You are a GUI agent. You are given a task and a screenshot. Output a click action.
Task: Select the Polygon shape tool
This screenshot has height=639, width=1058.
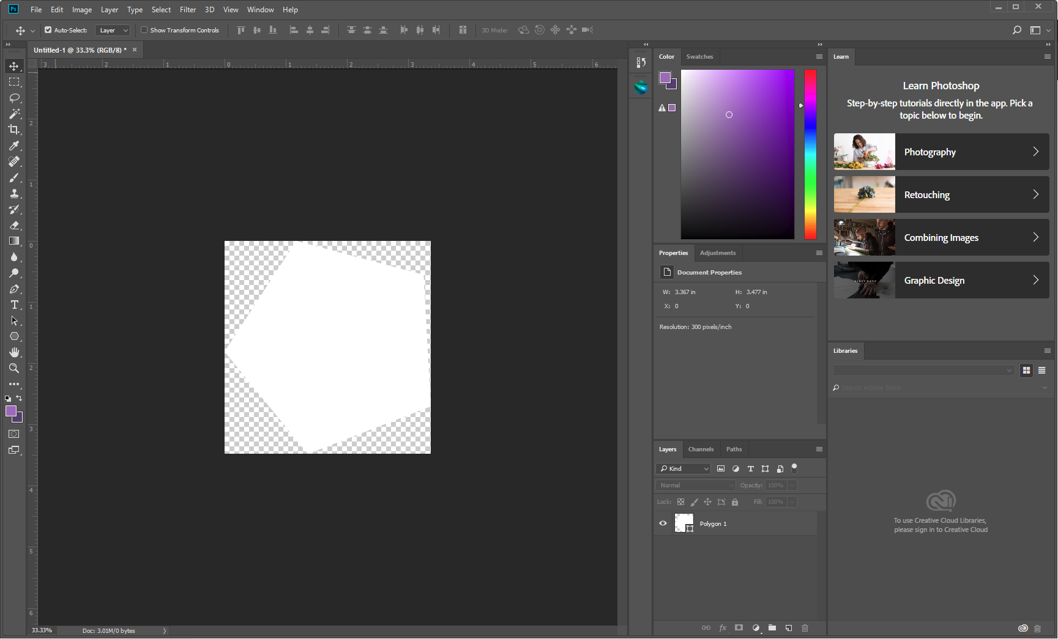pyautogui.click(x=14, y=336)
